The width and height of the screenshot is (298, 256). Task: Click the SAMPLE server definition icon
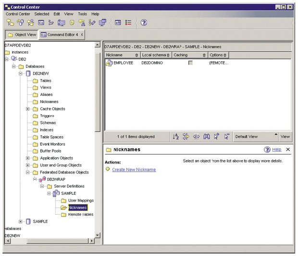[56, 193]
